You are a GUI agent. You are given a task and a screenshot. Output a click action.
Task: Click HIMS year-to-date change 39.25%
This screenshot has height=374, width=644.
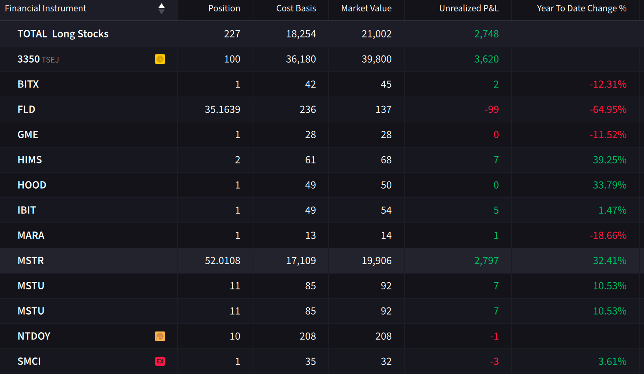[610, 160]
